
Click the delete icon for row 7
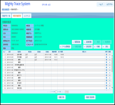[110, 70]
